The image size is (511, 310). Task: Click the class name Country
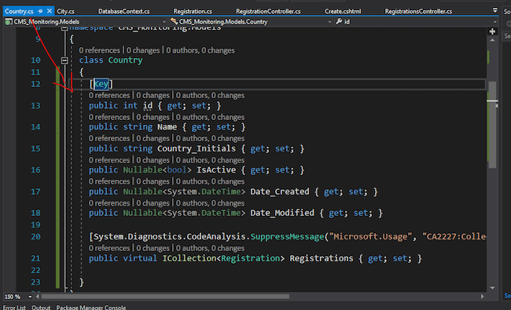[125, 60]
